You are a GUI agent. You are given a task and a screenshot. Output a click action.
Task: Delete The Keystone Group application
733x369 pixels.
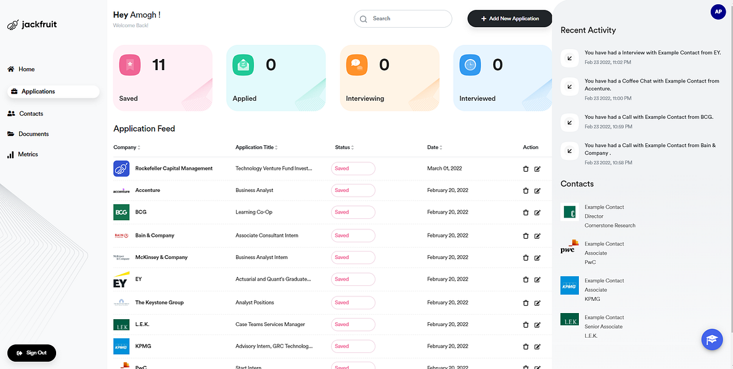pos(525,303)
